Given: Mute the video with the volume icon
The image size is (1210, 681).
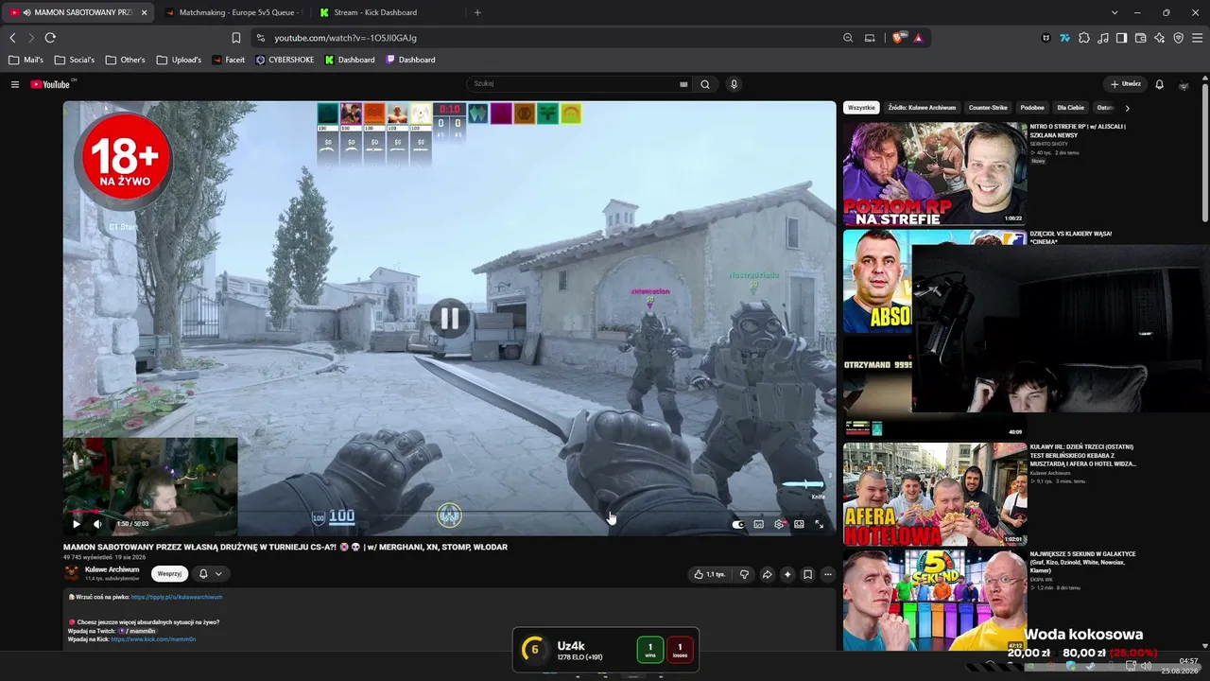Looking at the screenshot, I should point(97,524).
